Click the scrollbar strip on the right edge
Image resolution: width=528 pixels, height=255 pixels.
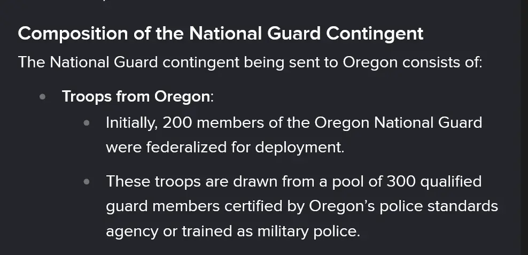pyautogui.click(x=524, y=127)
